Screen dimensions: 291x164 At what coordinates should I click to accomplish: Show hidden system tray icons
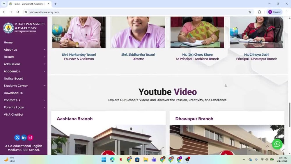tap(244, 159)
